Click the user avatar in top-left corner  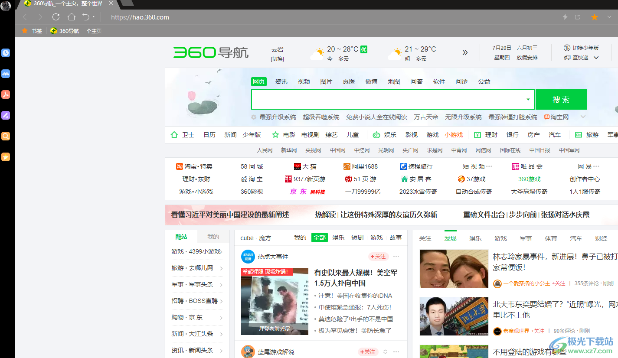pyautogui.click(x=6, y=6)
